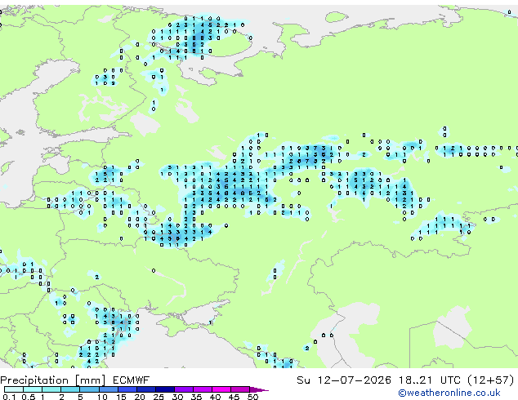This screenshot has height=400, width=518.
Task: Click the date '12-07-2026'
Action: coord(354,380)
